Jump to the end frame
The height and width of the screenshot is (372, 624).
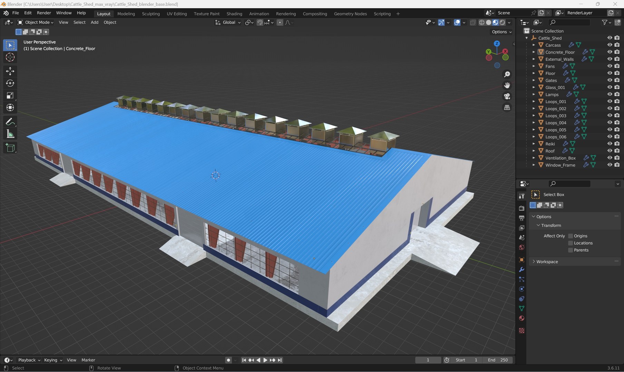(280, 360)
